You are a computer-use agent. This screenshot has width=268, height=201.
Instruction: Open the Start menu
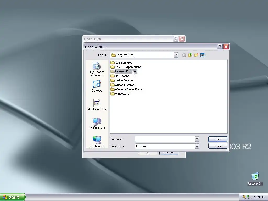pos(13,197)
